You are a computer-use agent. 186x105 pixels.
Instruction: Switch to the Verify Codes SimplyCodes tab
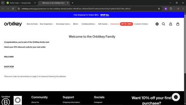[20, 3]
